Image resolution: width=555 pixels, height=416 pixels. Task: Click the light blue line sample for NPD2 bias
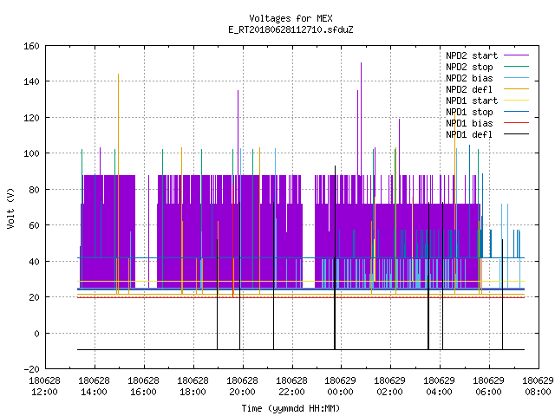pos(517,77)
